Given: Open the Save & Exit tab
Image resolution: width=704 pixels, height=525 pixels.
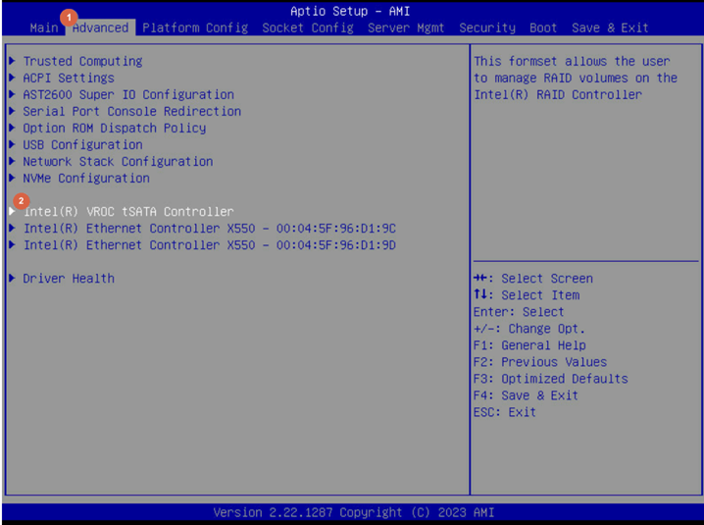Looking at the screenshot, I should 610,27.
